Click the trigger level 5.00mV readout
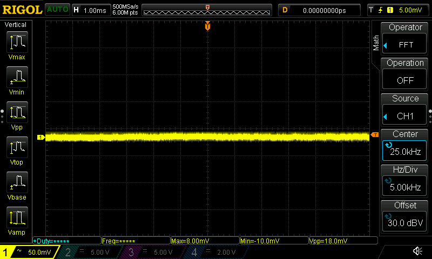432x259 pixels. [x=410, y=10]
